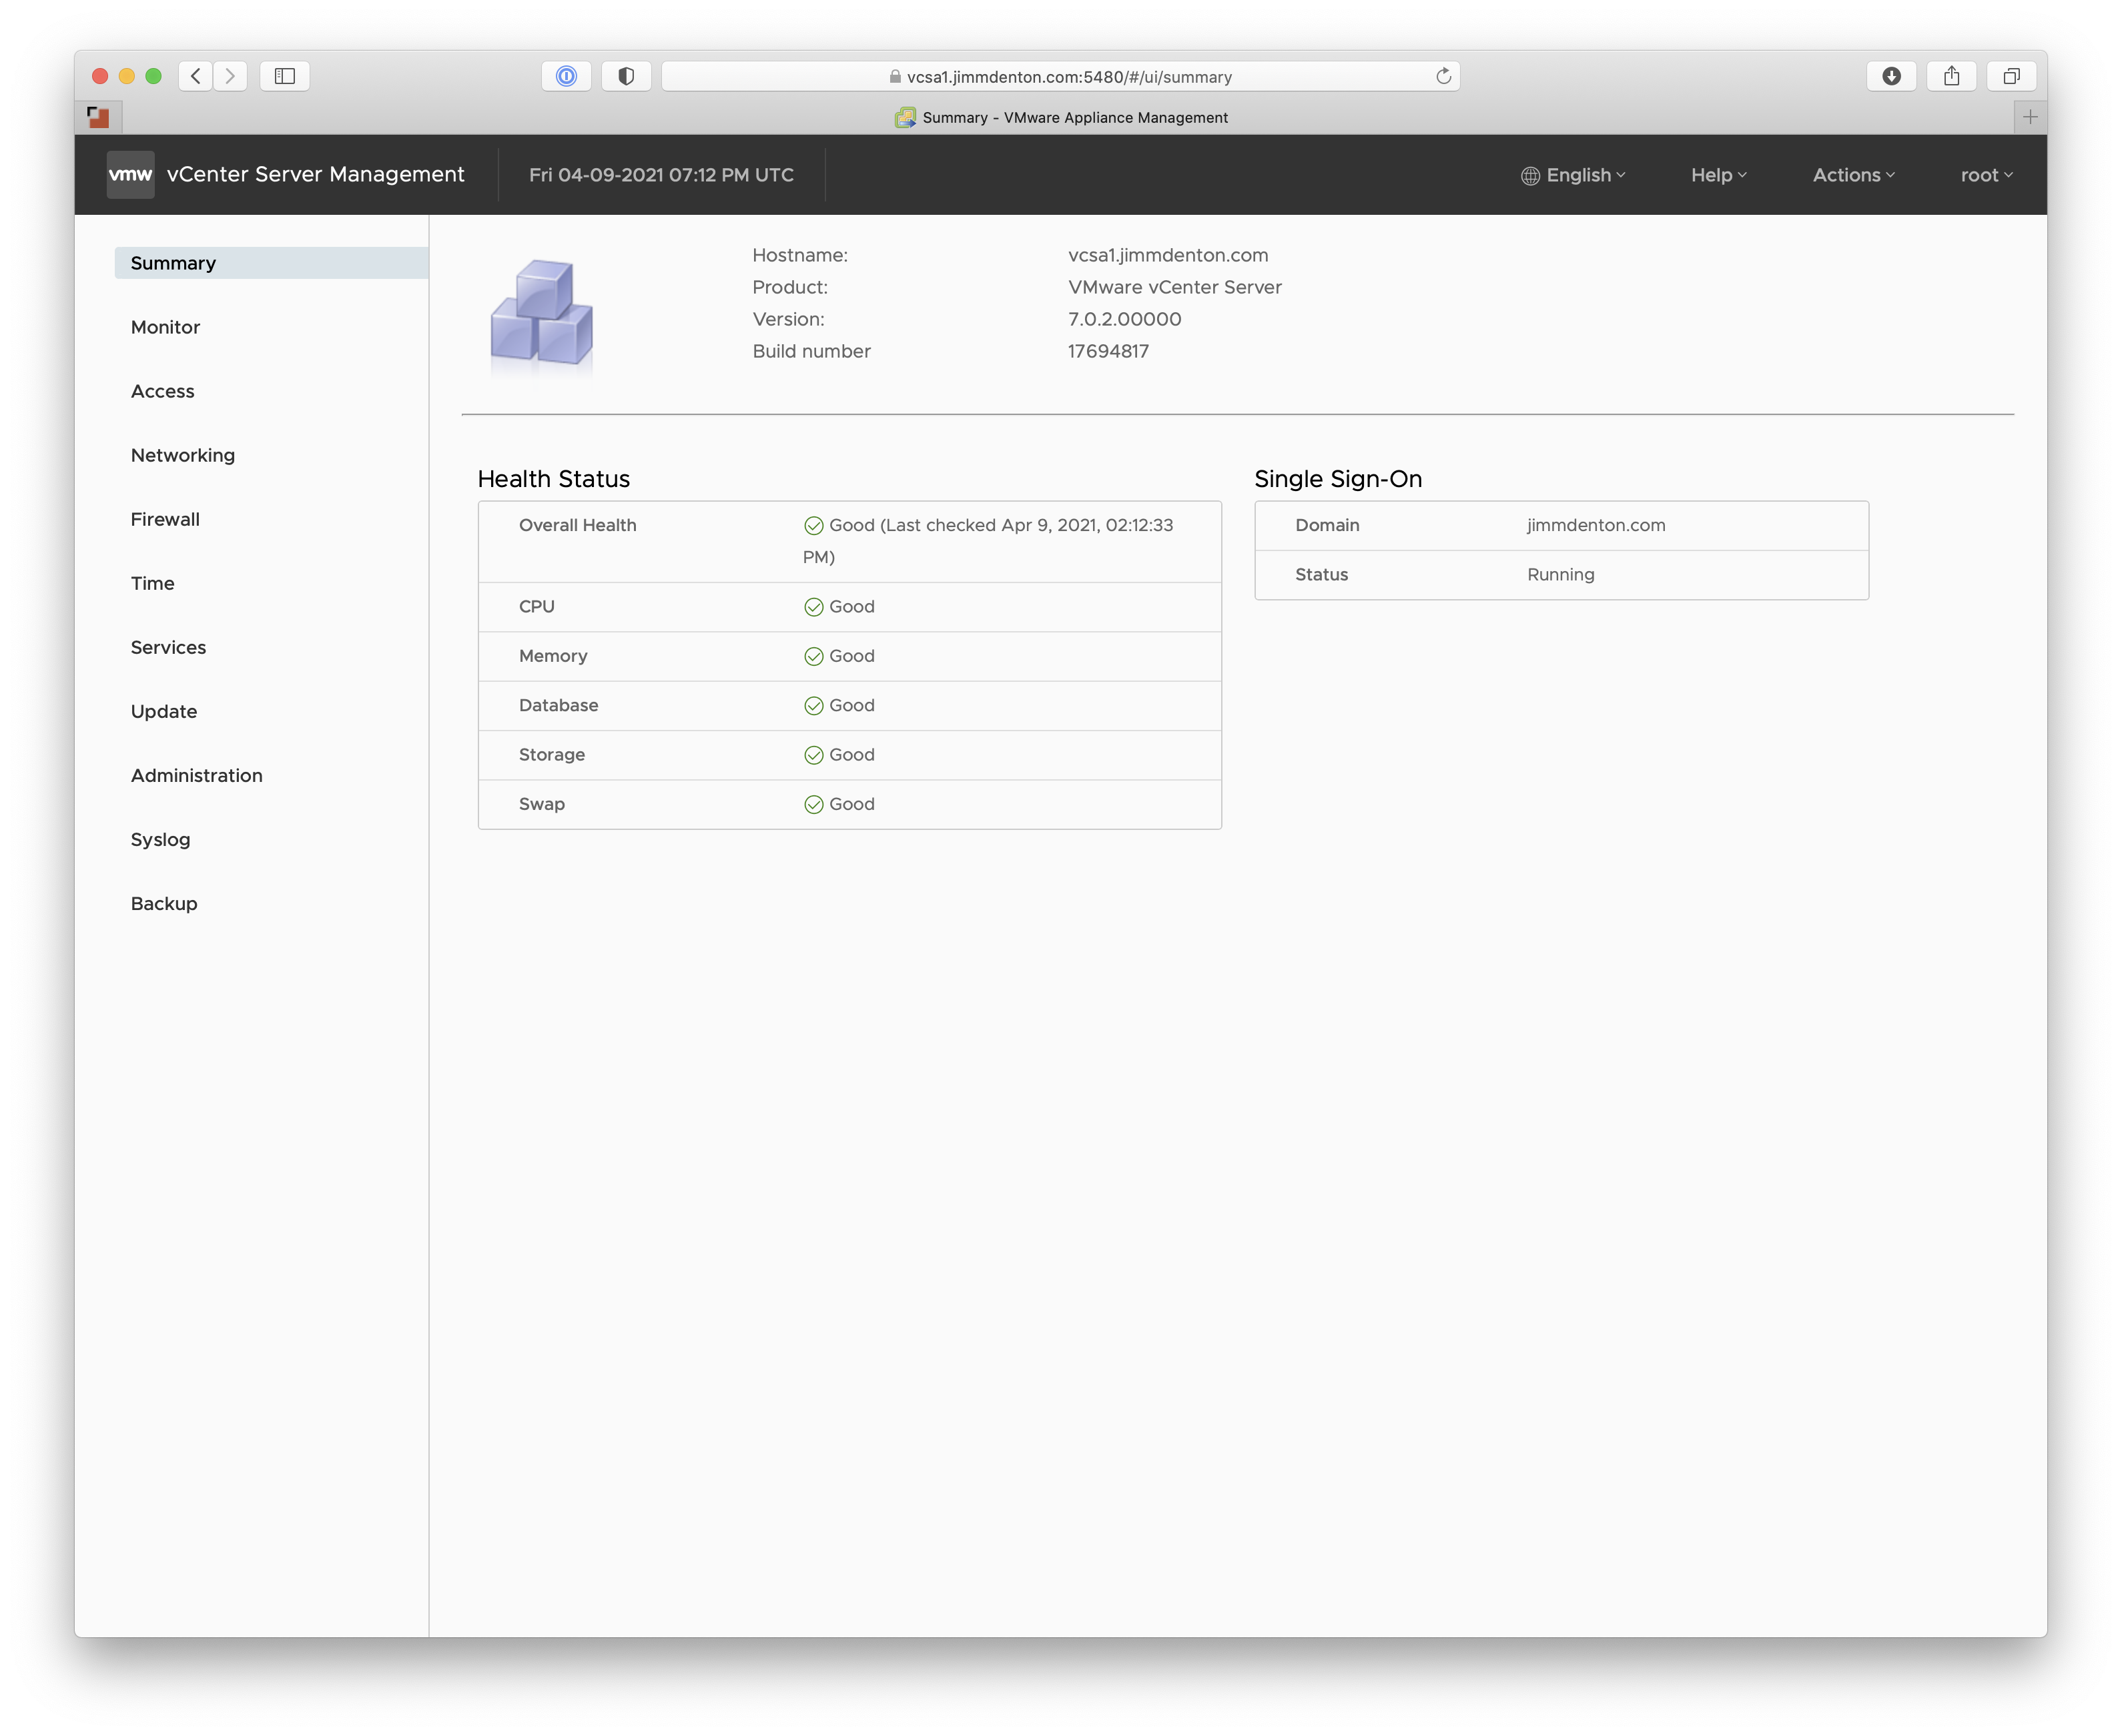Open Monitor in the sidebar
2122x1736 pixels.
(165, 327)
